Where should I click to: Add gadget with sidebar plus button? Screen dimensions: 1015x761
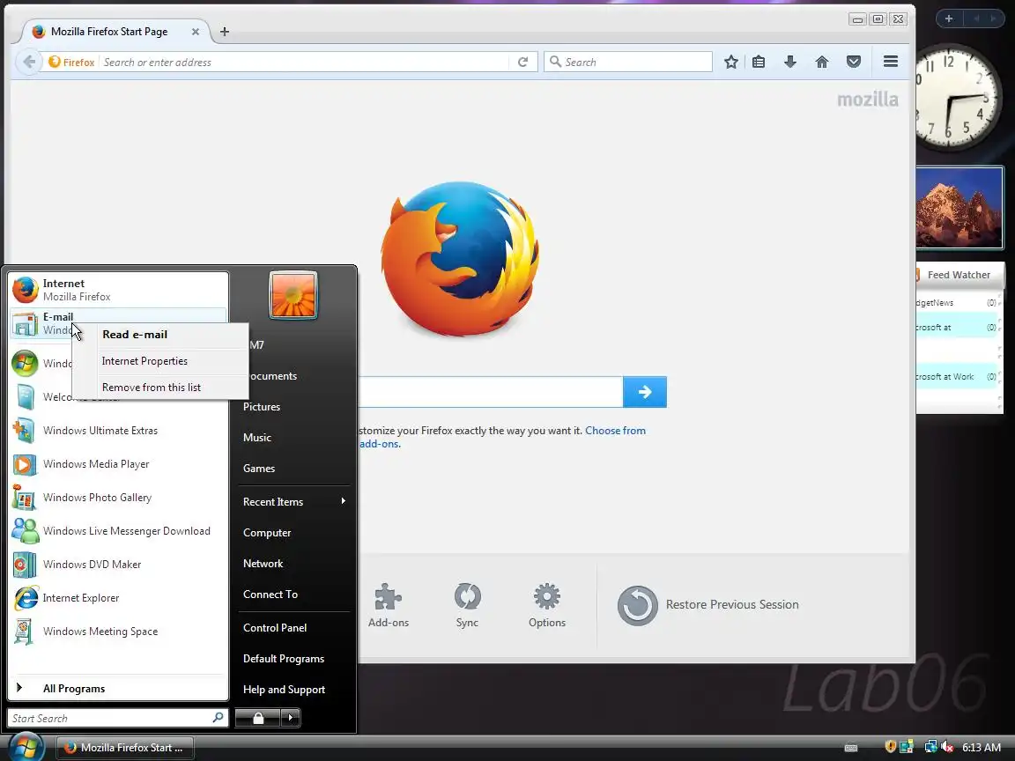click(949, 18)
